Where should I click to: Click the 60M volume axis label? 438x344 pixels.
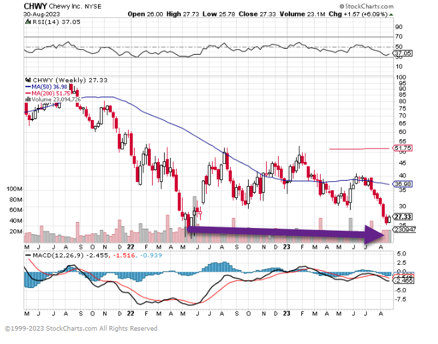coord(16,210)
